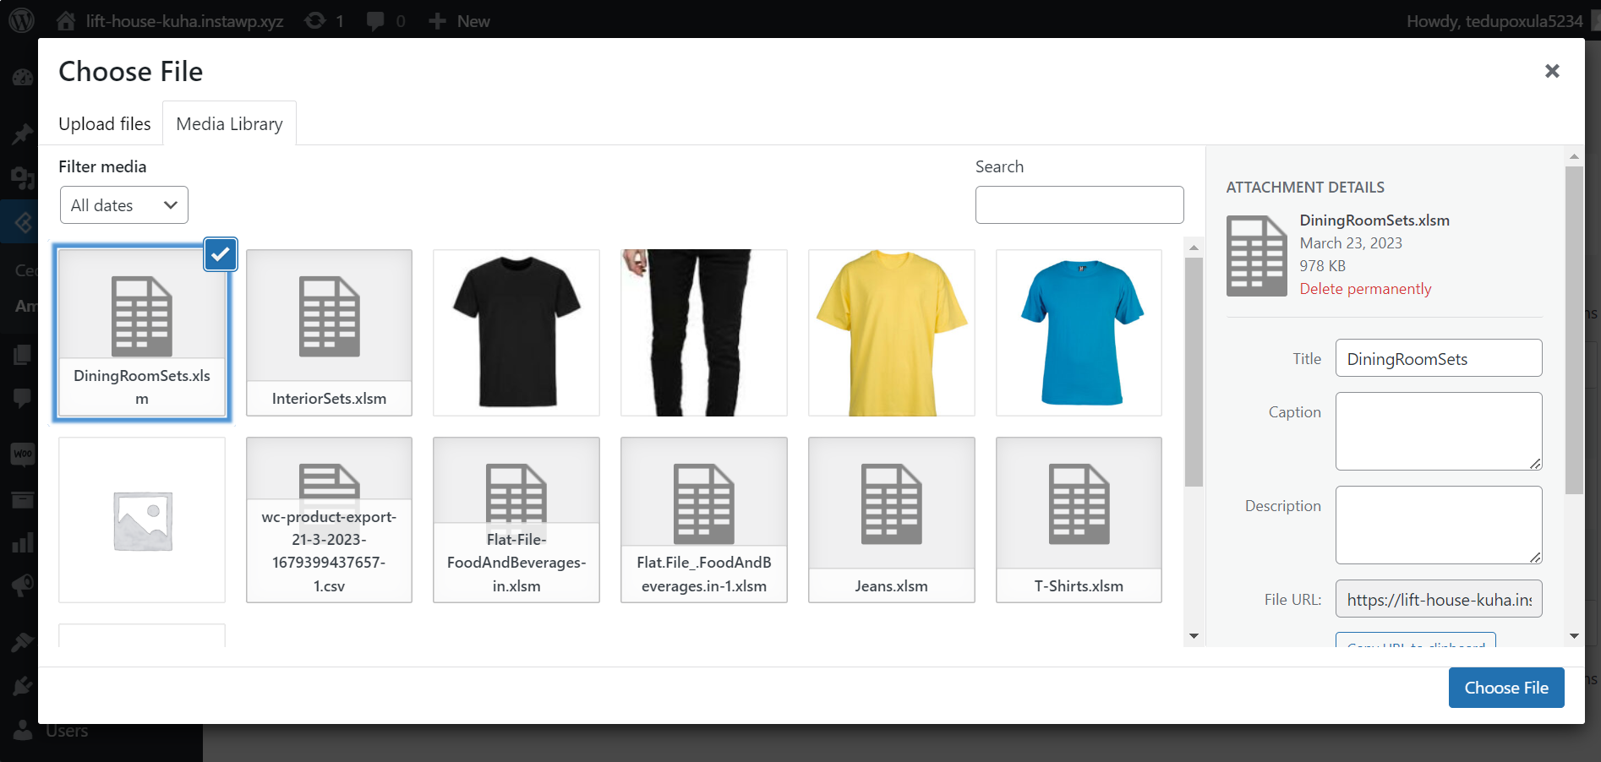Select the blue t-shirt image

click(1079, 333)
